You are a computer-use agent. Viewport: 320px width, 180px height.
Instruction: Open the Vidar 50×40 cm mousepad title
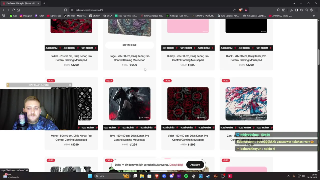point(188,138)
